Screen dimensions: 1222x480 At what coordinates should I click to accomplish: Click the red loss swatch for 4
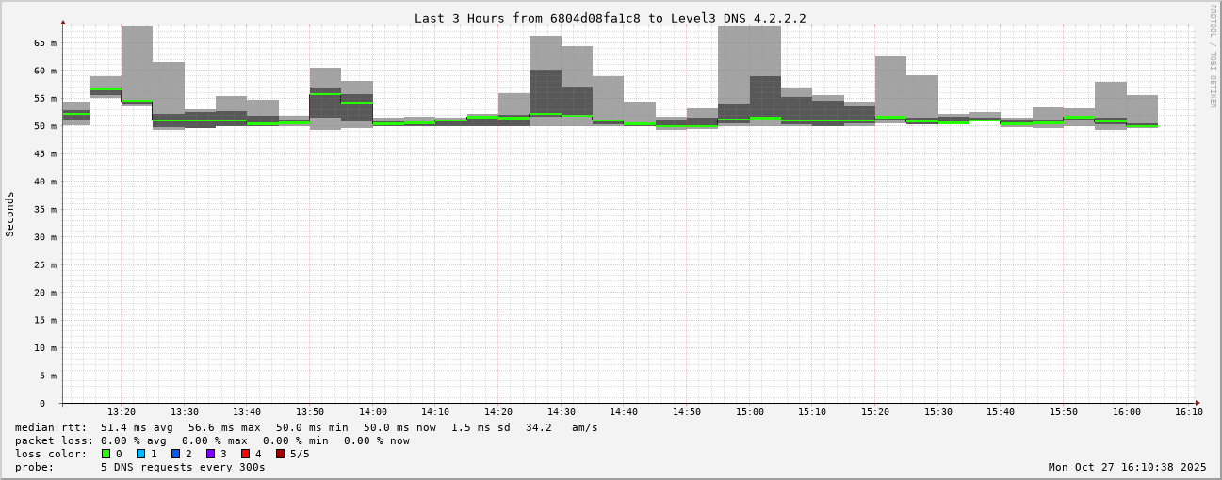pos(245,454)
